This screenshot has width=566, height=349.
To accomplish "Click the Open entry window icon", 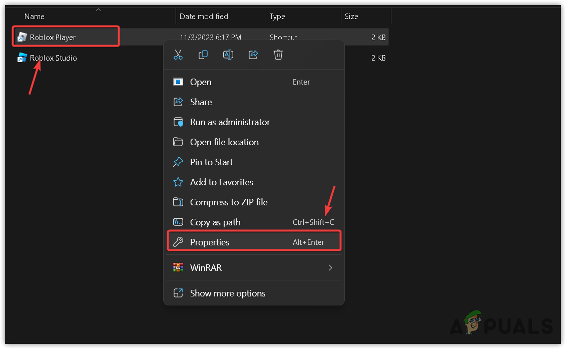I will (x=178, y=82).
